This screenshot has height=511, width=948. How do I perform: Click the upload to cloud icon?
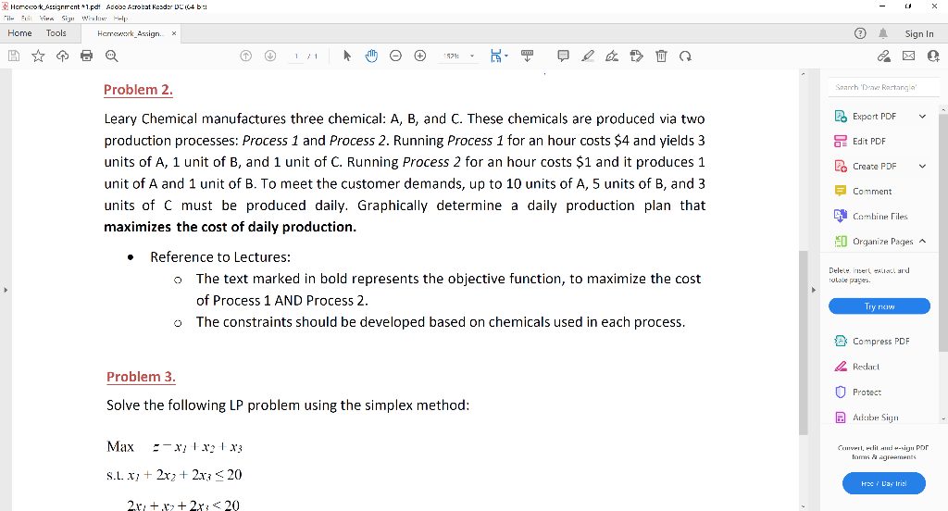(x=62, y=56)
